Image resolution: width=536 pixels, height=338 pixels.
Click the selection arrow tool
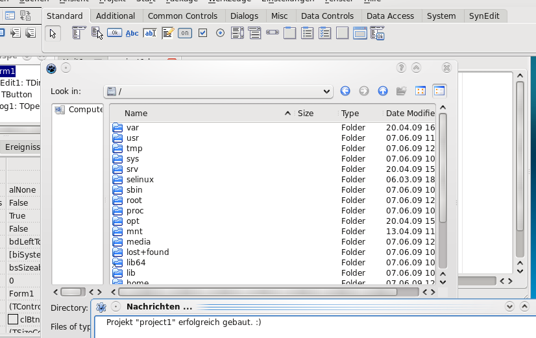pyautogui.click(x=53, y=32)
